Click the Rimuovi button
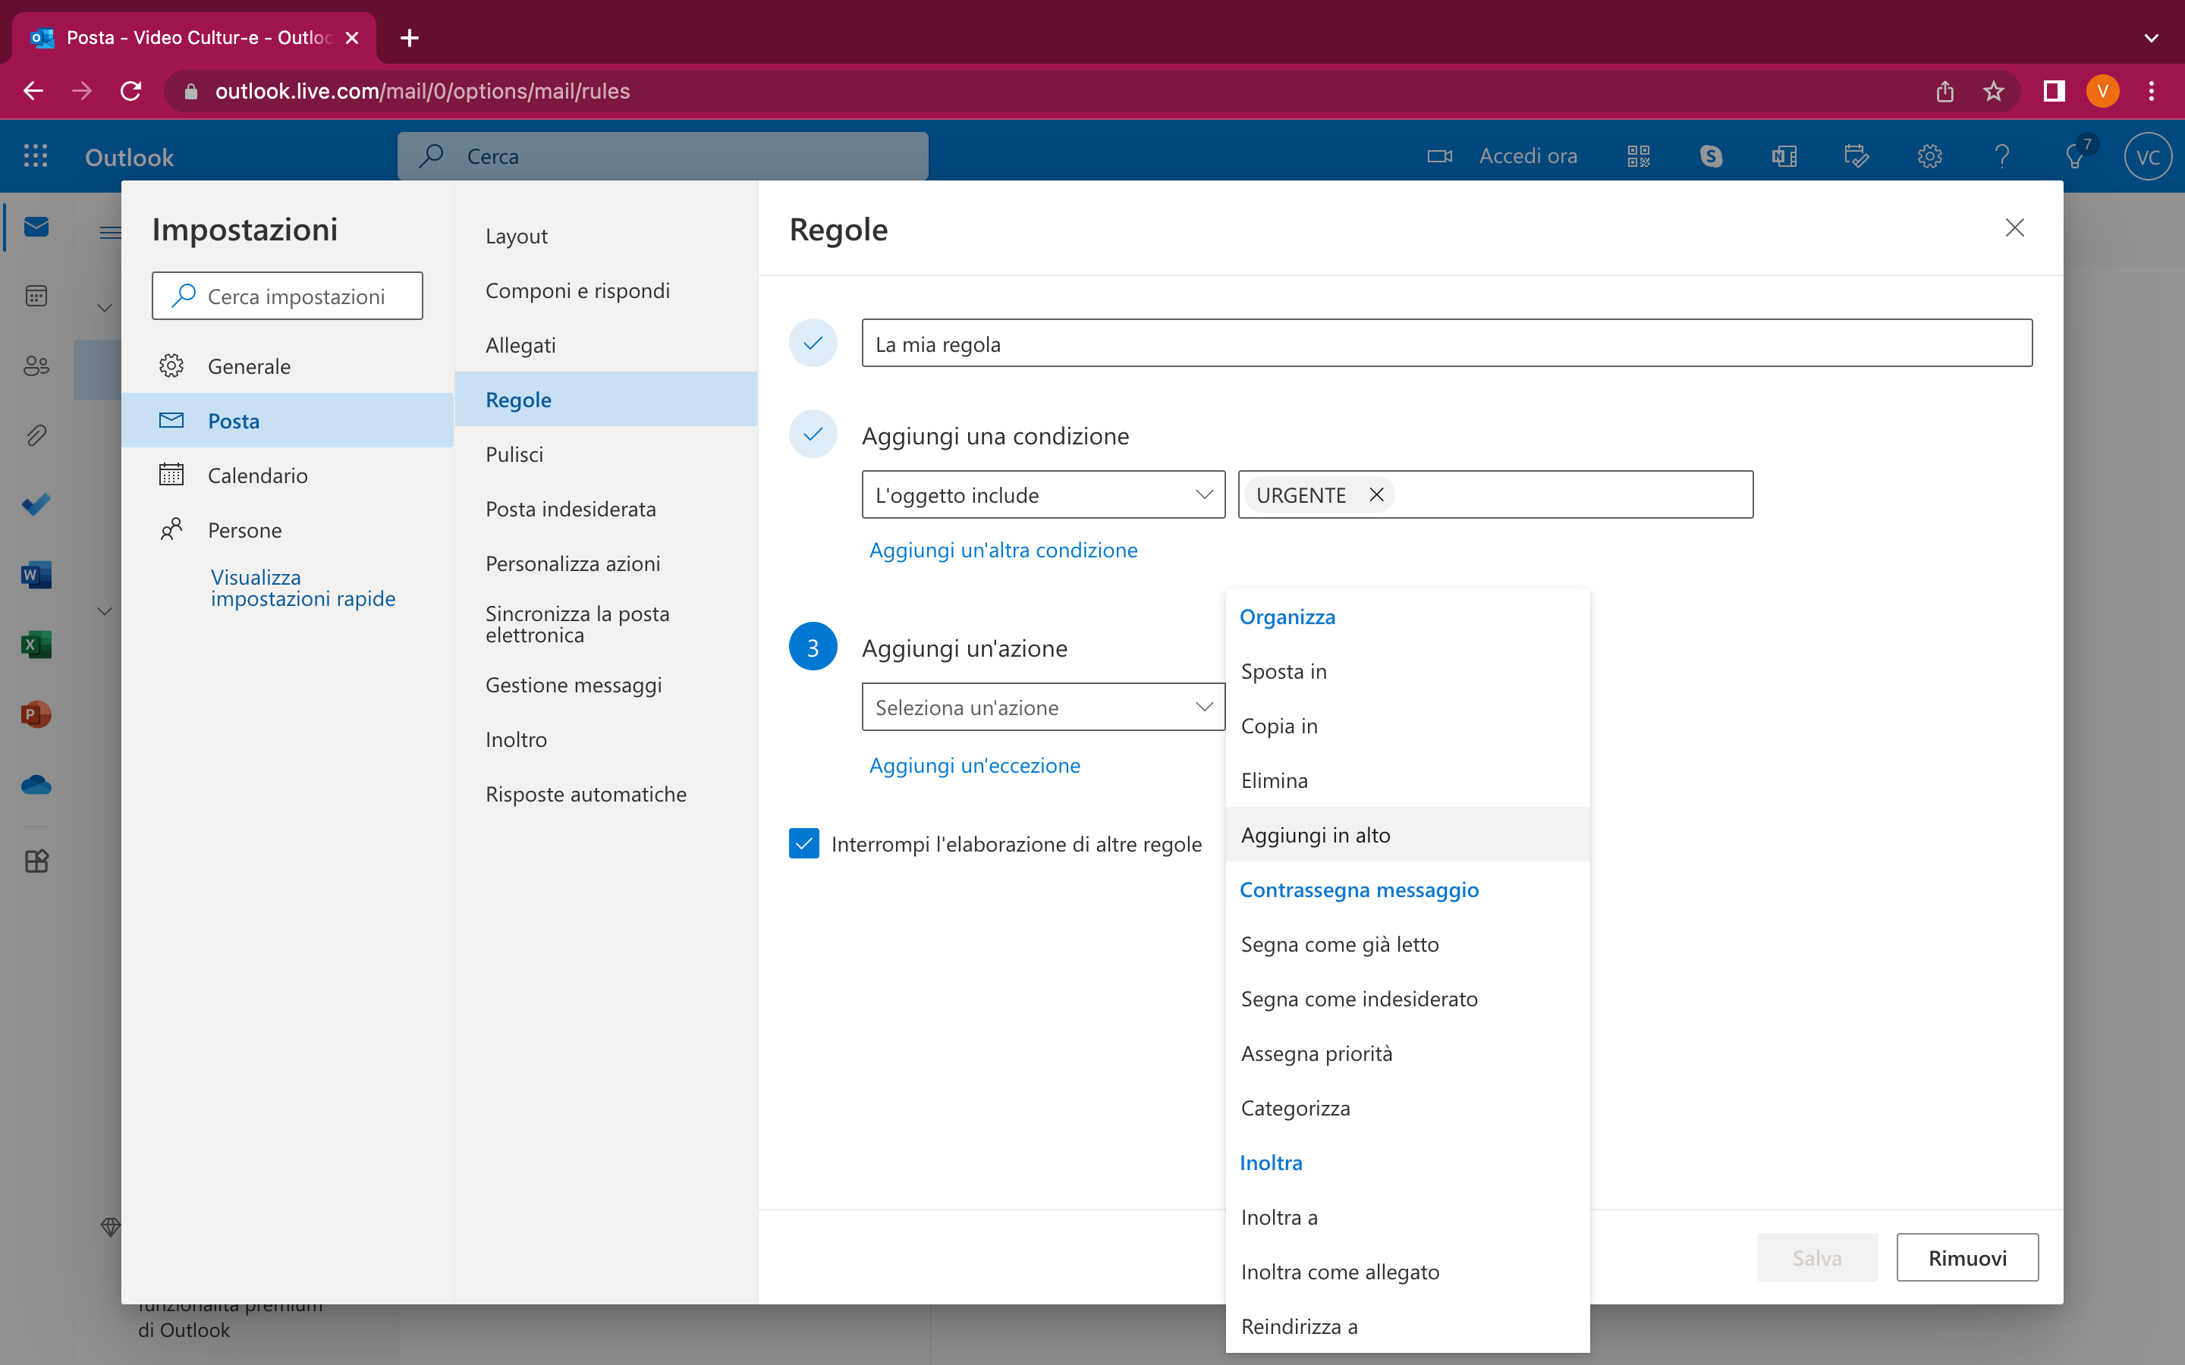 1966,1257
